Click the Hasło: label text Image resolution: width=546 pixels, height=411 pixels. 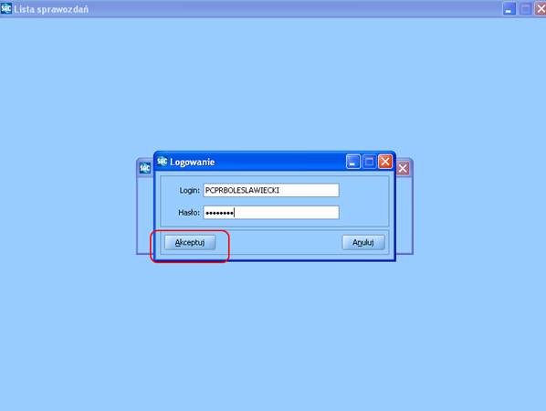[189, 213]
